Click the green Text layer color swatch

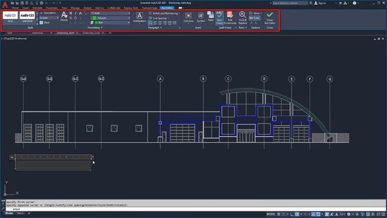(96, 22)
